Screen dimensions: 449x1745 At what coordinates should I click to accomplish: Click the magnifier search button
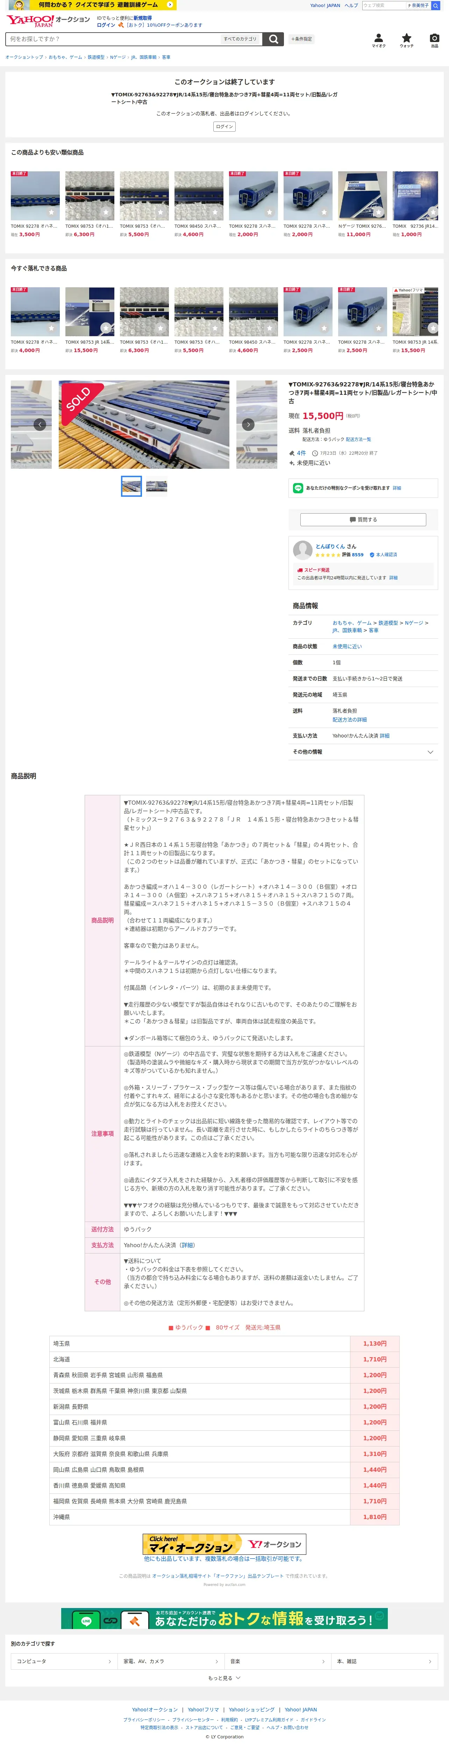[x=272, y=39]
